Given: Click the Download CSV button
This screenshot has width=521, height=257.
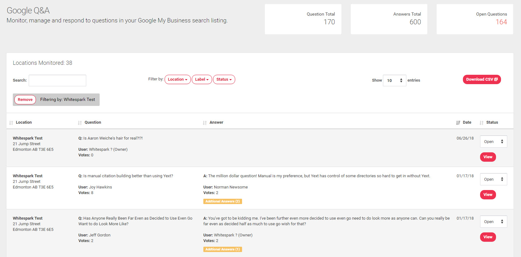Looking at the screenshot, I should pyautogui.click(x=482, y=79).
